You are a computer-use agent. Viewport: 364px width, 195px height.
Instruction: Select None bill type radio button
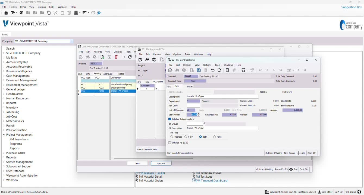[215, 137]
